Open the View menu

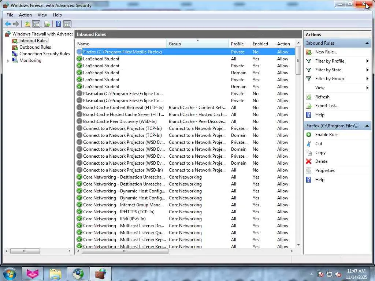(42, 15)
